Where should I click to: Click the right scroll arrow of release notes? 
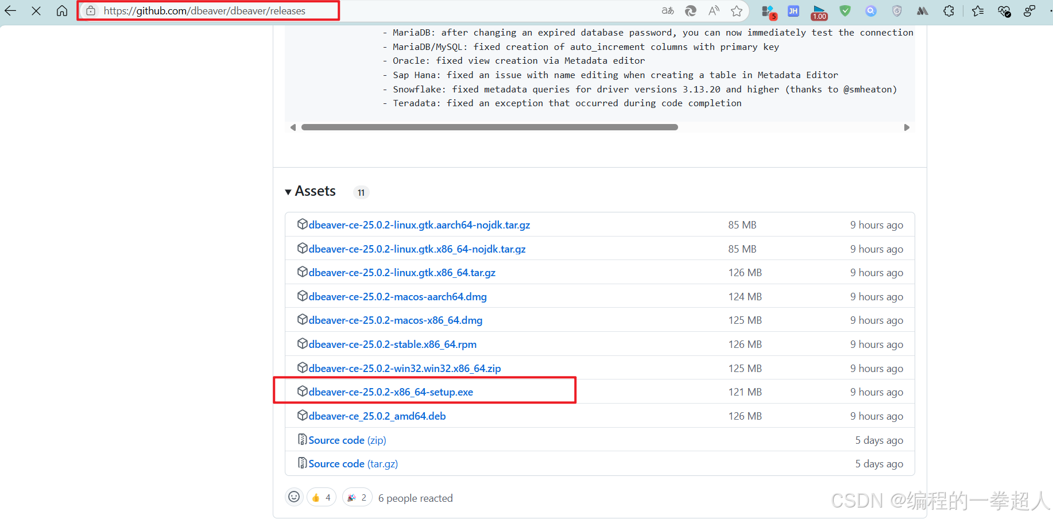click(907, 127)
